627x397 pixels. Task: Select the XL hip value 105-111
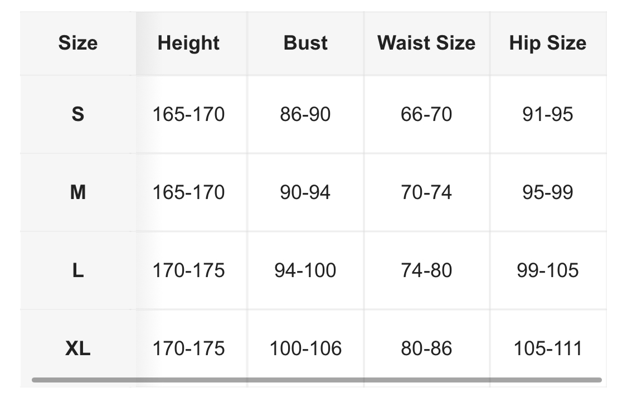pyautogui.click(x=547, y=348)
